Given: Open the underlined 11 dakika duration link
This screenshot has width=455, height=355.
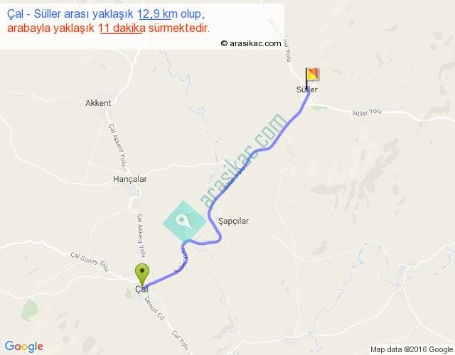Looking at the screenshot, I should (122, 28).
